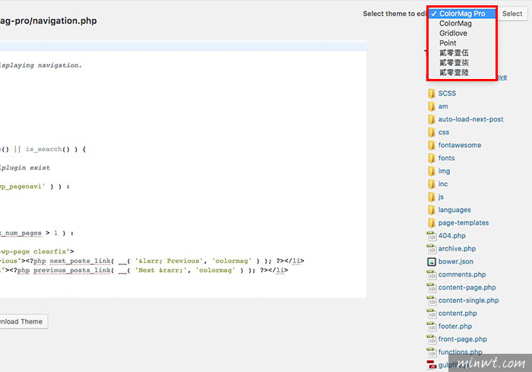Image resolution: width=532 pixels, height=372 pixels.
Task: Open comments.php file link
Action: (x=462, y=274)
